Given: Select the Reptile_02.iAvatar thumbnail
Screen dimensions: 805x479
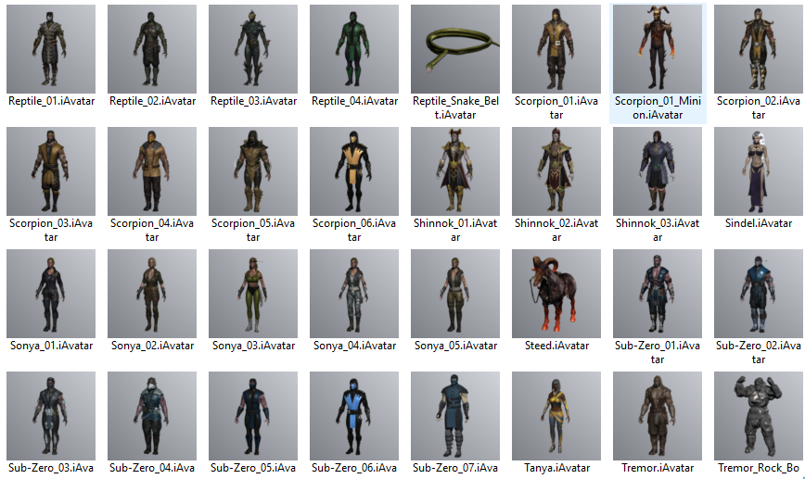Looking at the screenshot, I should click(x=152, y=49).
